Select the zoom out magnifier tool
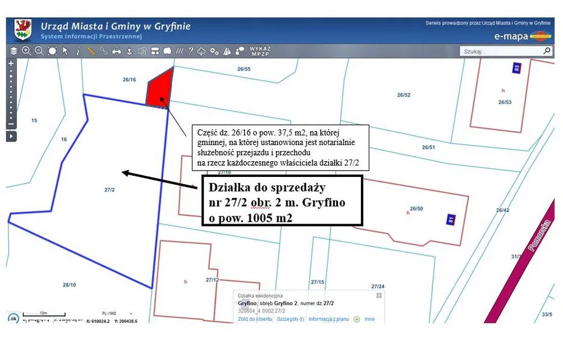Image resolution: width=563 pixels, height=337 pixels. 39,51
